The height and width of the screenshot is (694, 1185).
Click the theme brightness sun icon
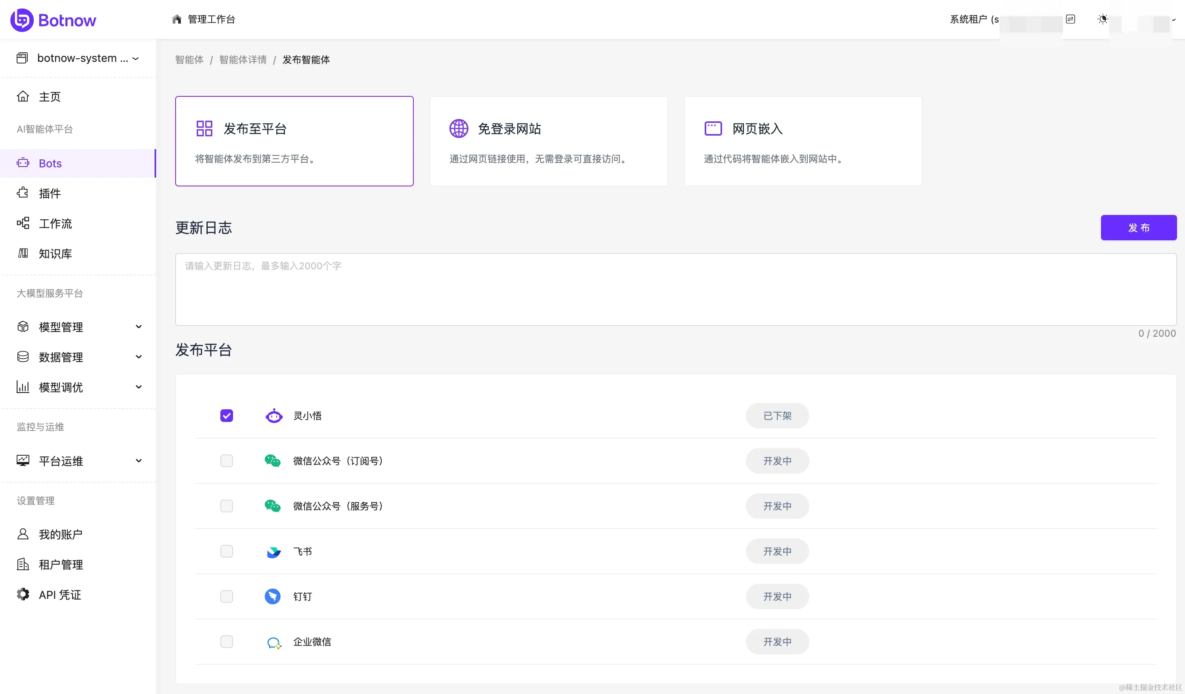point(1102,19)
